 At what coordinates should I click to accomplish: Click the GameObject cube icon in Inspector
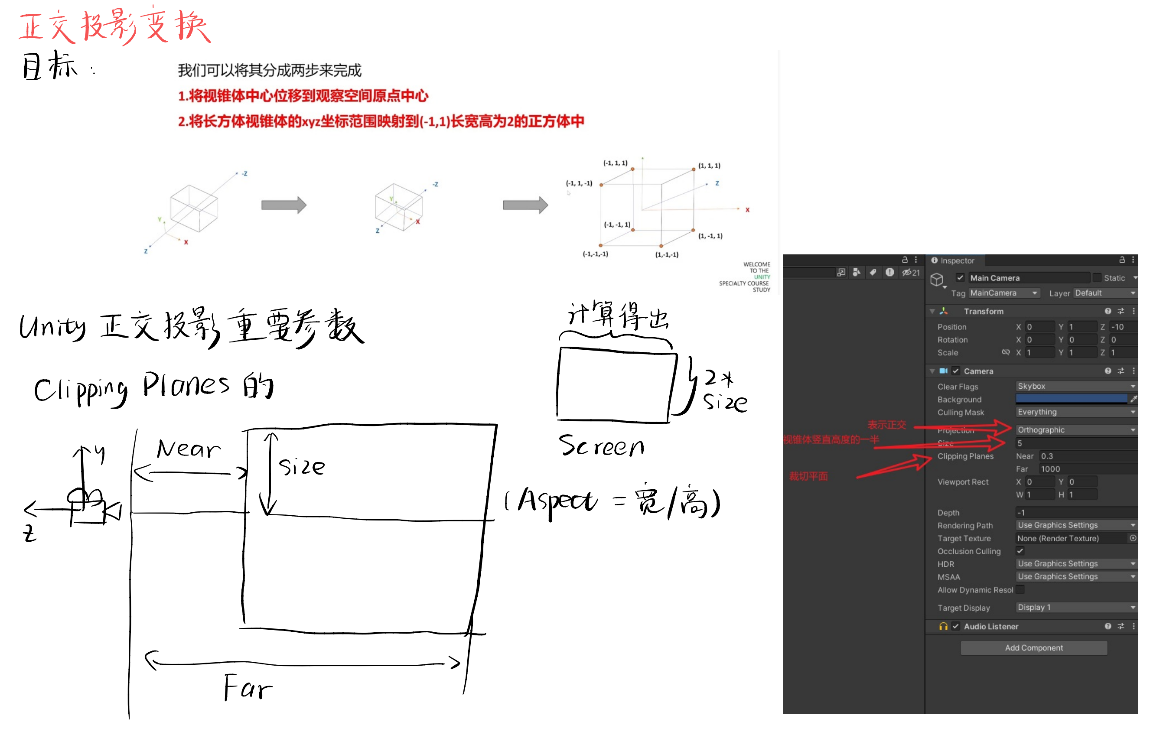click(x=936, y=280)
